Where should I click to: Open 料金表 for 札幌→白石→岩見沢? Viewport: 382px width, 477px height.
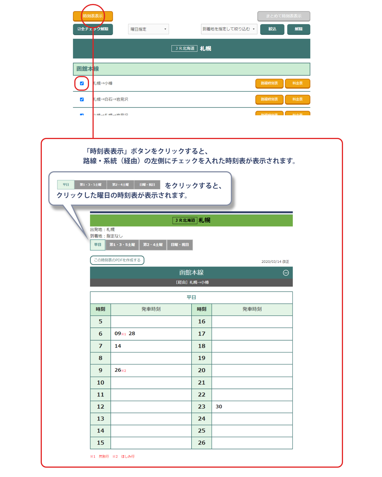pyautogui.click(x=298, y=99)
